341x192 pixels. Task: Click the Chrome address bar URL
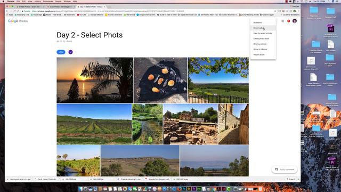tap(108, 11)
